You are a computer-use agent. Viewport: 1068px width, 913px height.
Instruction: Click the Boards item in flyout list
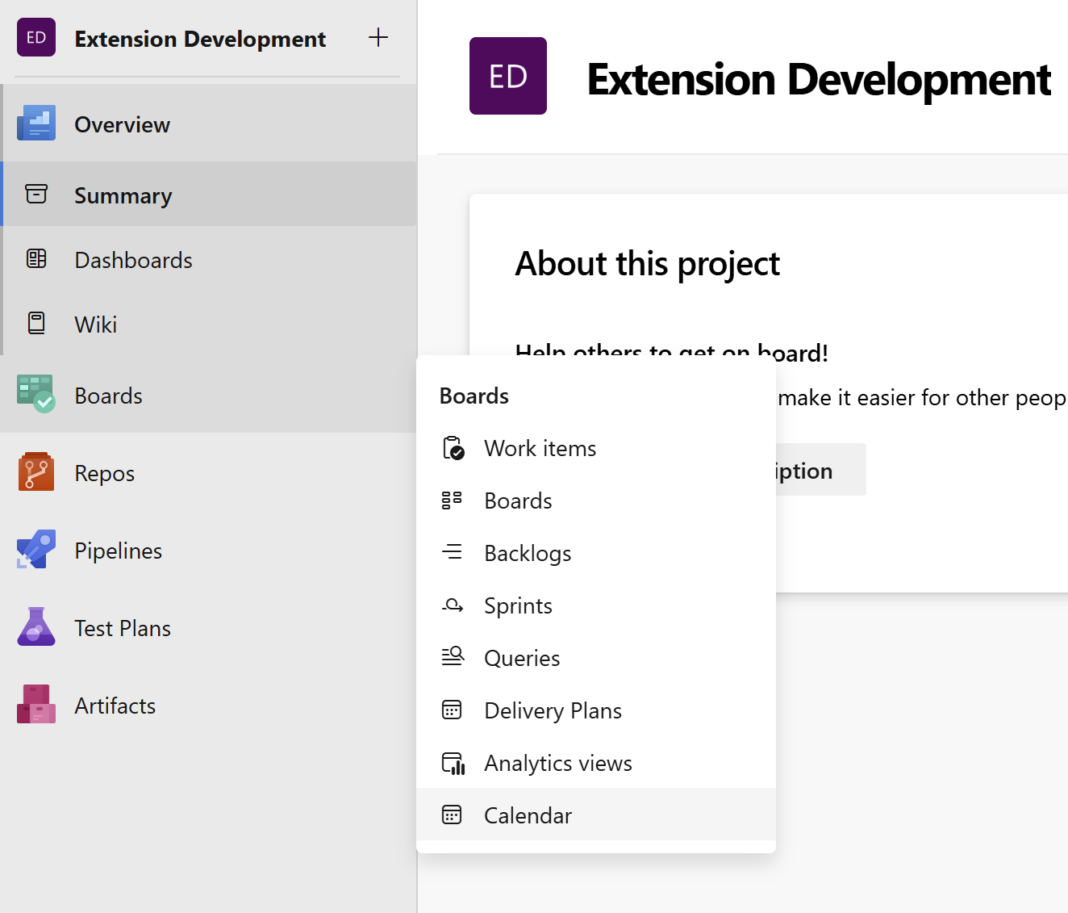click(518, 500)
